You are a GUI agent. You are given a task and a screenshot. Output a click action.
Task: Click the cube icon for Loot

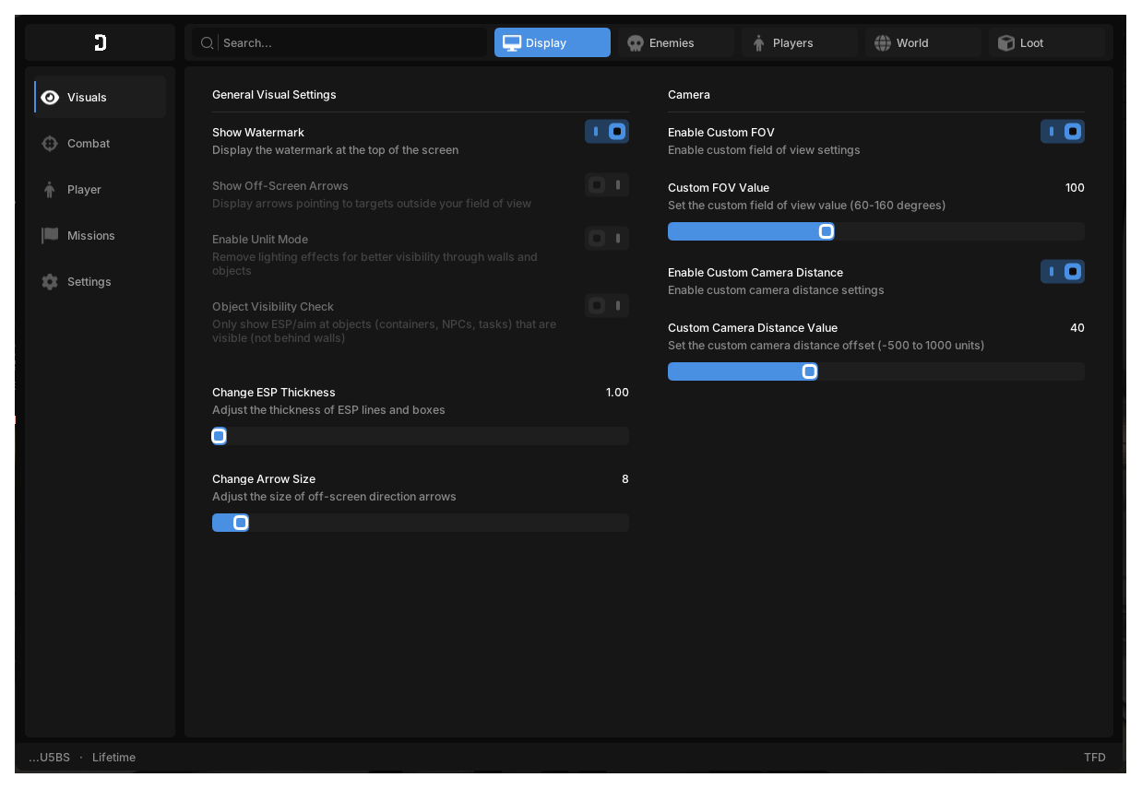tap(1006, 43)
